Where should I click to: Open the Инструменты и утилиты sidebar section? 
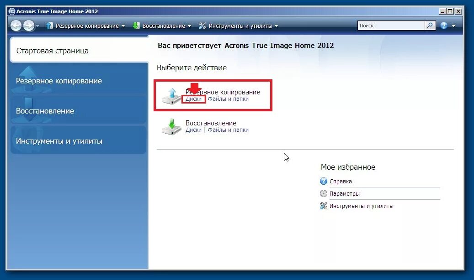[79, 140]
